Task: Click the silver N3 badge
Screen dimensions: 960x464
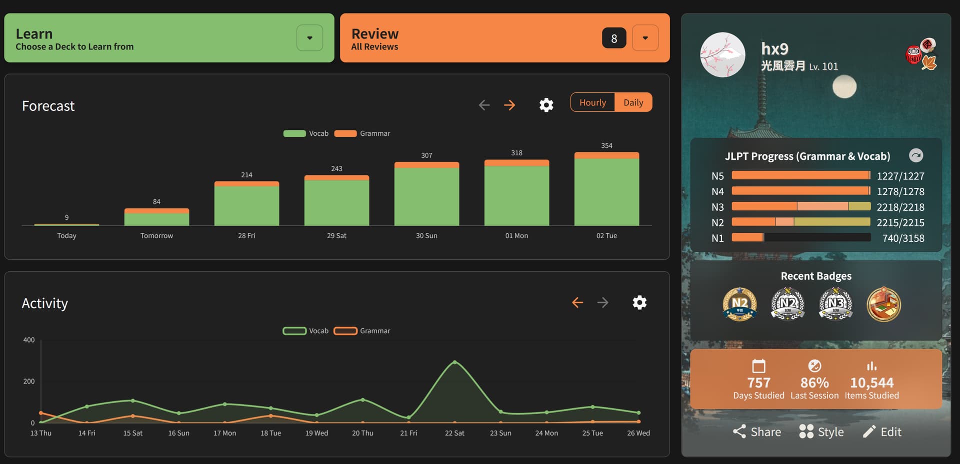Action: (x=835, y=304)
